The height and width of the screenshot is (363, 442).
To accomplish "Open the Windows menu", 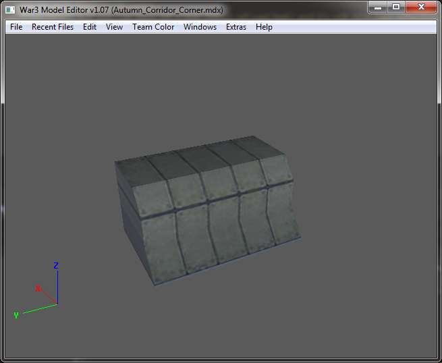I will [x=200, y=27].
